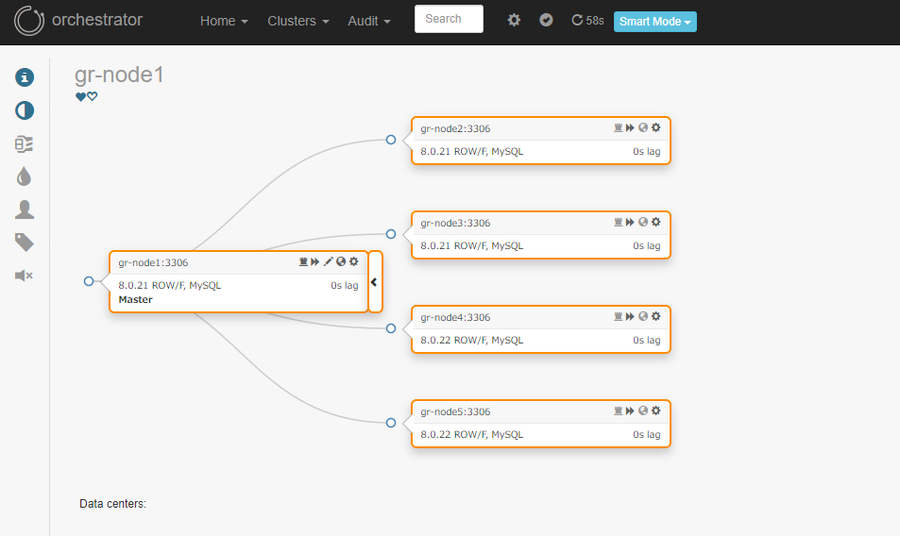The image size is (900, 536).
Task: Click the orchestrator logo icon
Action: pyautogui.click(x=28, y=21)
